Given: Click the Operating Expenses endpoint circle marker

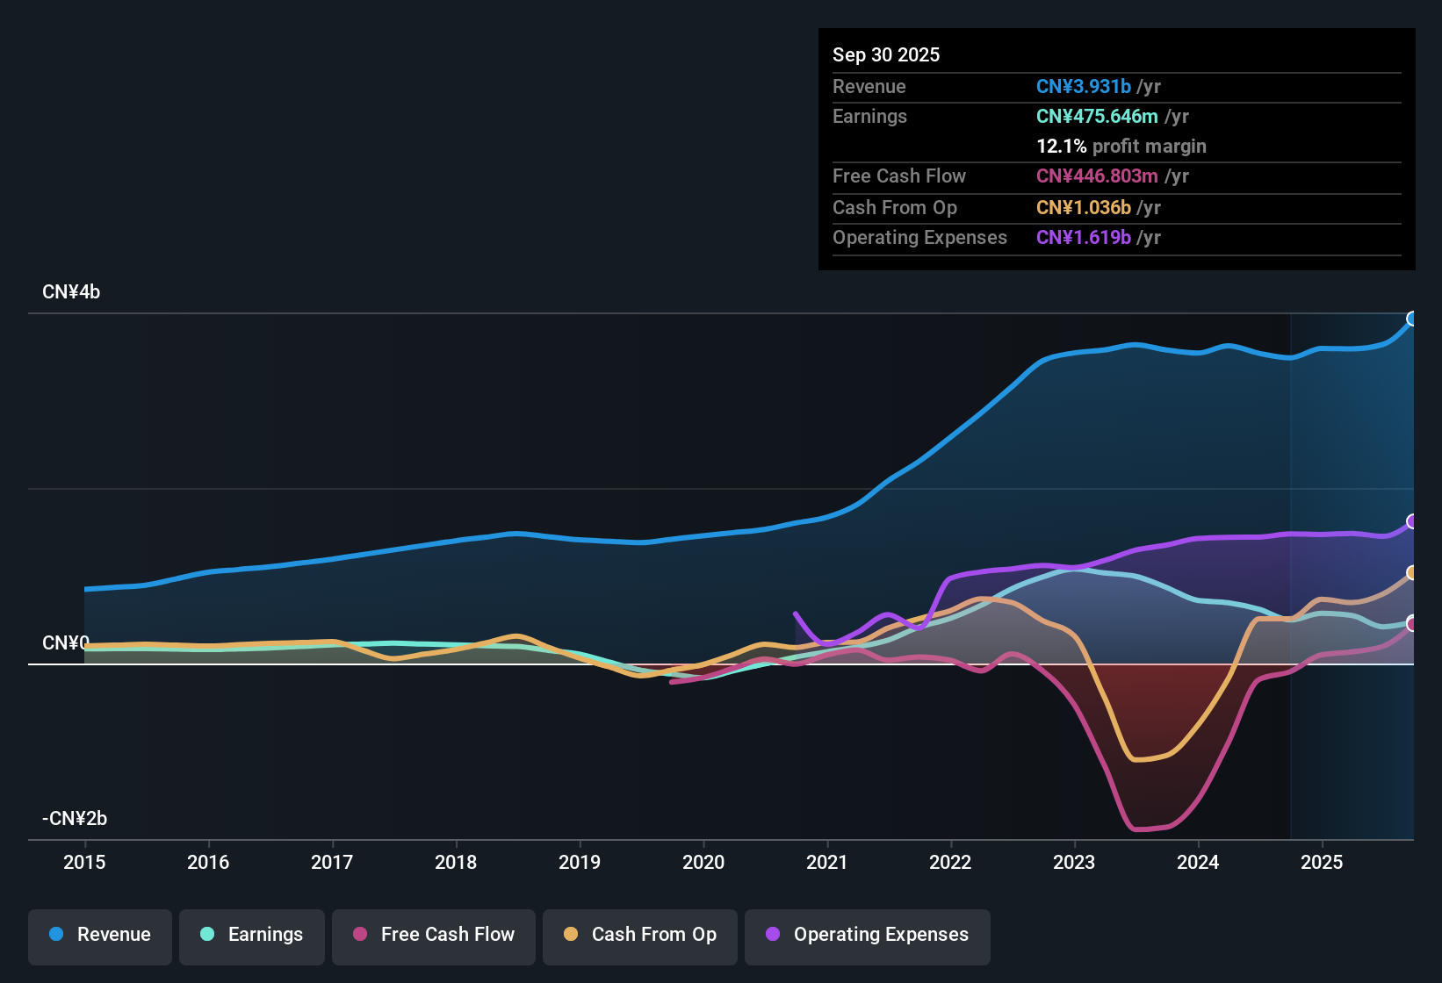Looking at the screenshot, I should tap(1412, 521).
